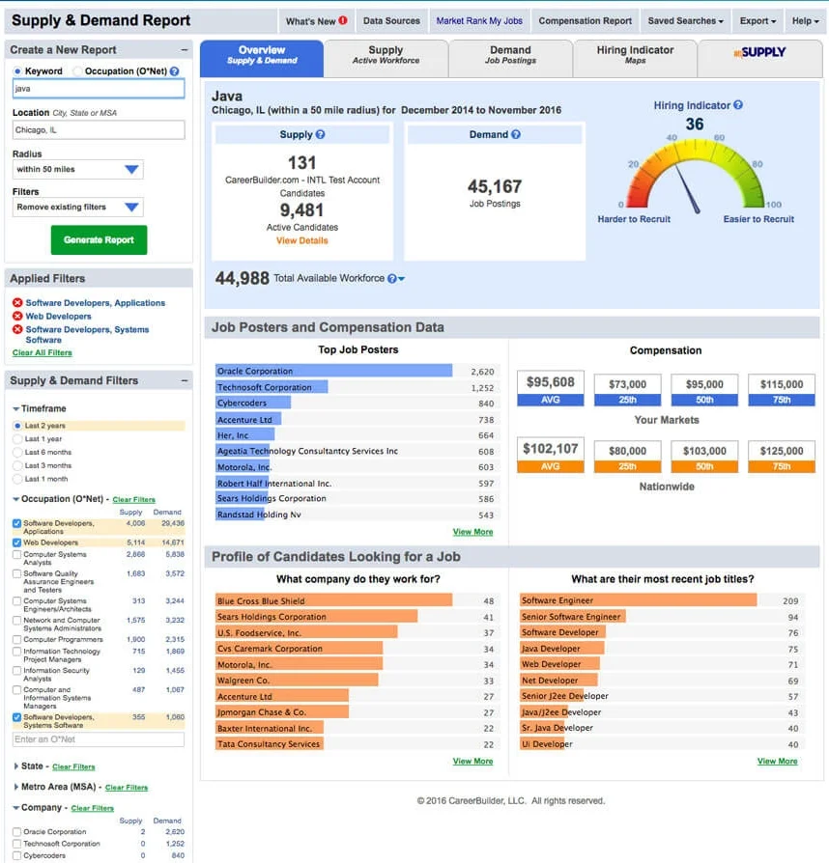Collapse the Occupation (O*Net) section

click(x=16, y=499)
